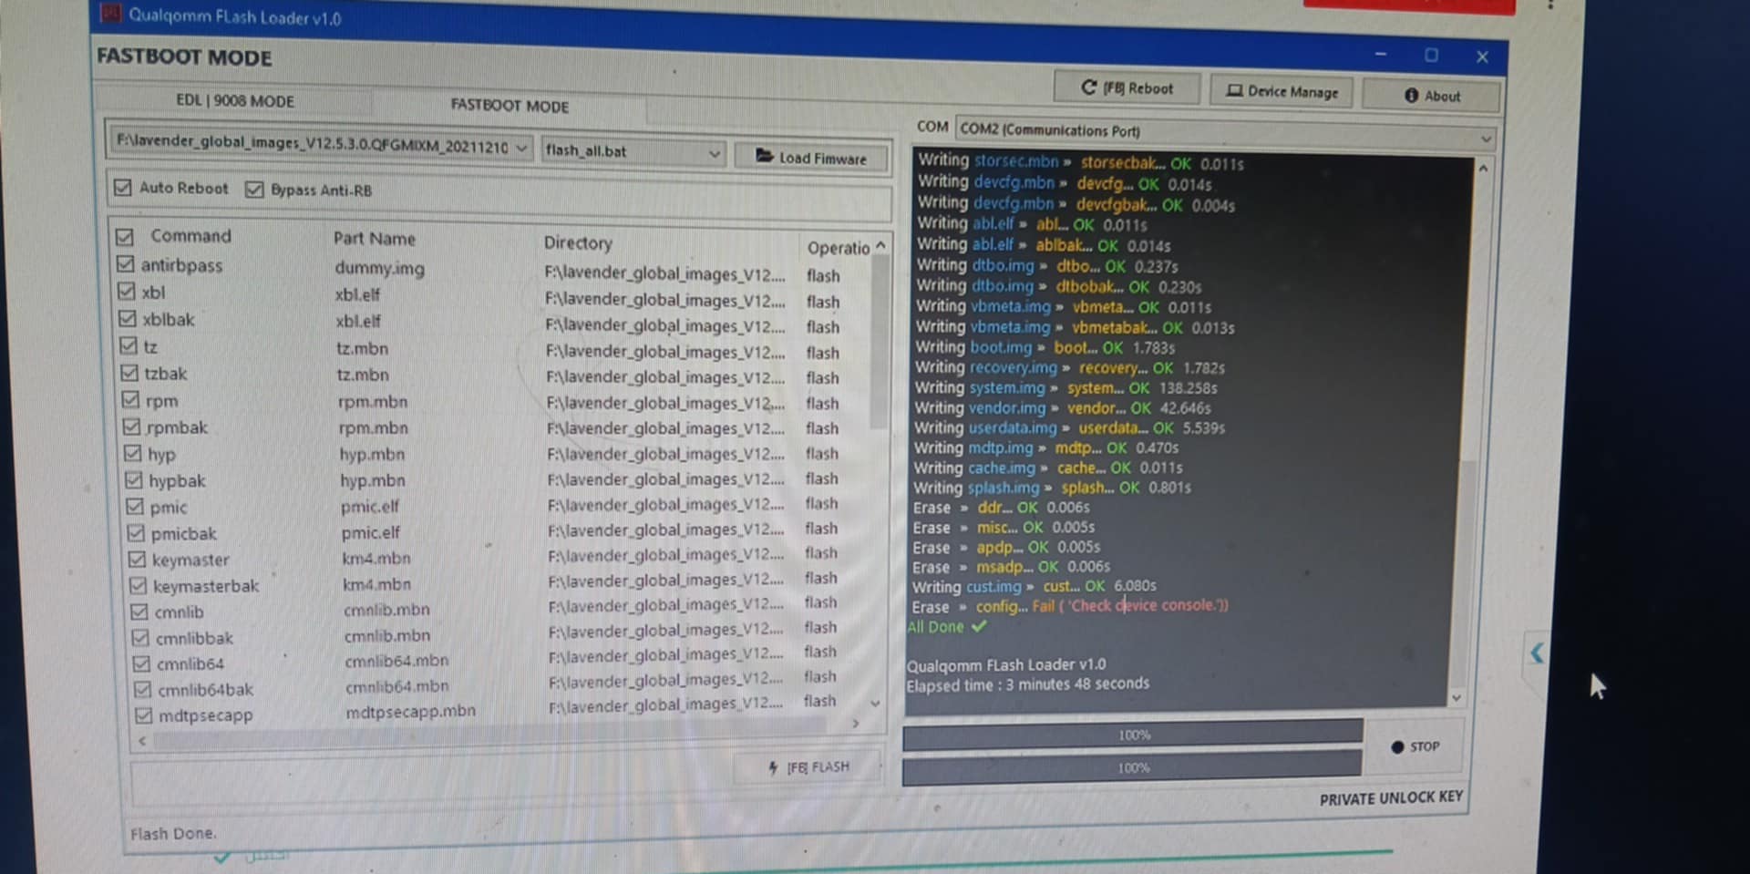This screenshot has height=874, width=1750.
Task: Click the Operation column header
Action: tap(838, 248)
